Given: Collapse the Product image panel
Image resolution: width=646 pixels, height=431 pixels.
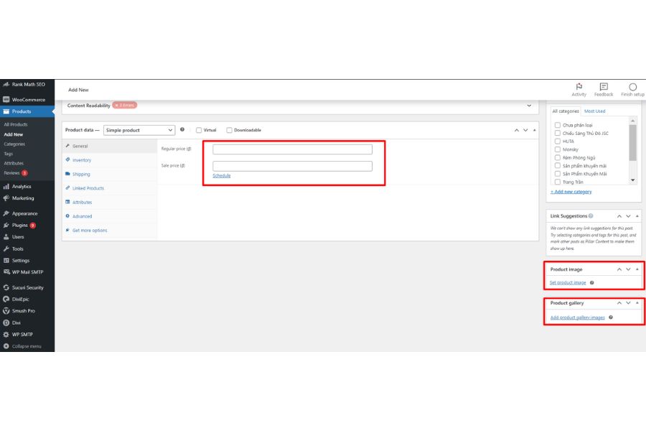Looking at the screenshot, I should coord(637,269).
